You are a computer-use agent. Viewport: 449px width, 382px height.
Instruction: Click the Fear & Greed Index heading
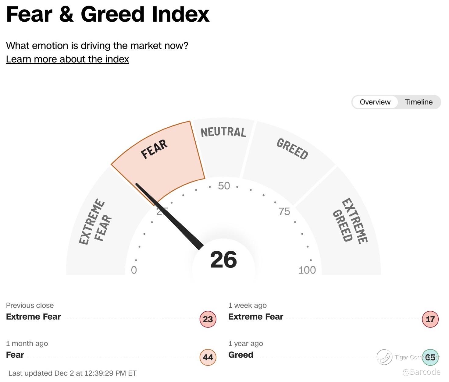108,14
